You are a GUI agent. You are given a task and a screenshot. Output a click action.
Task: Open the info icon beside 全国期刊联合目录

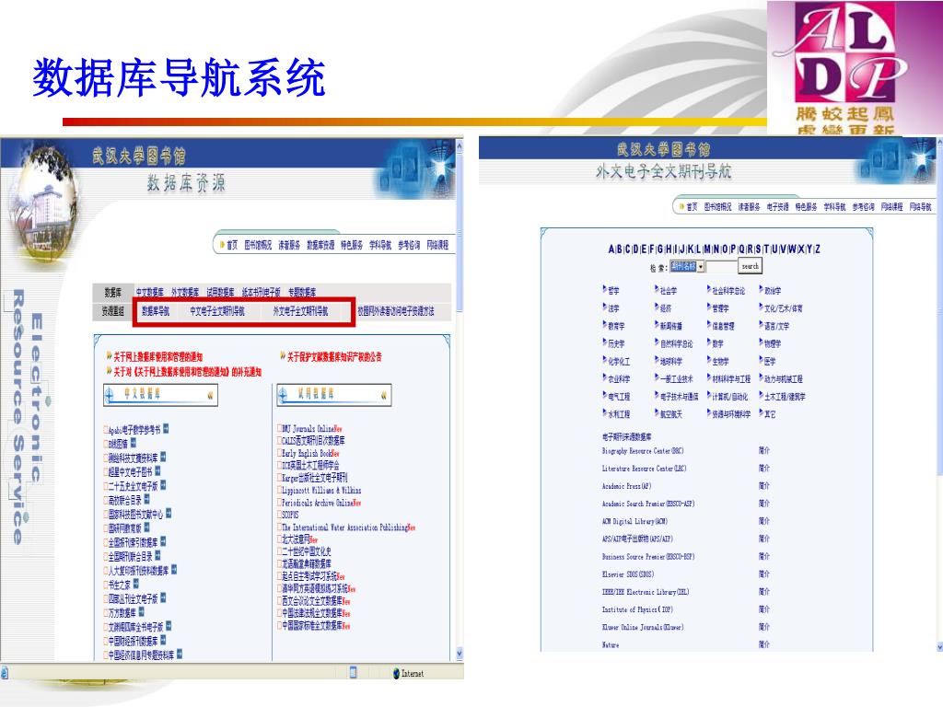[157, 556]
